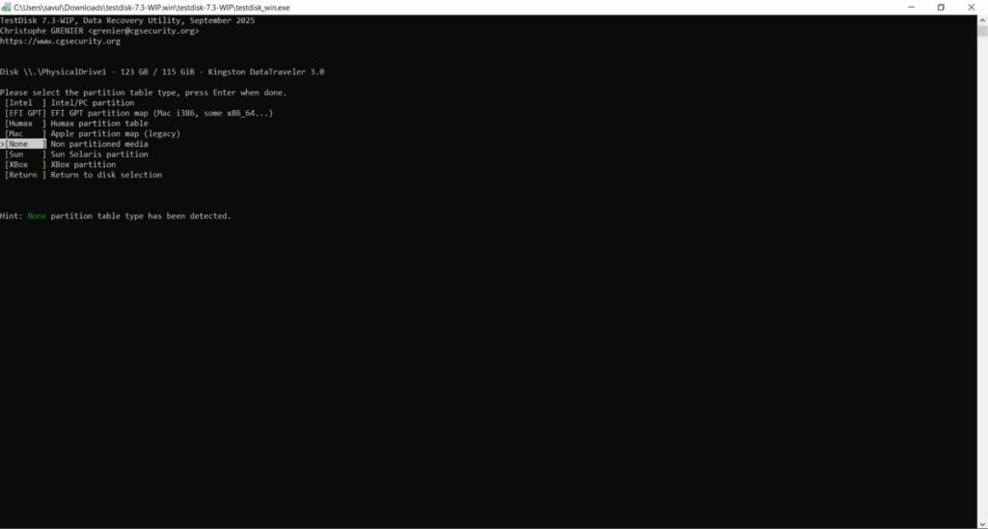Pick the [XBox] XBox partition option
The image size is (988, 529).
pyautogui.click(x=60, y=164)
